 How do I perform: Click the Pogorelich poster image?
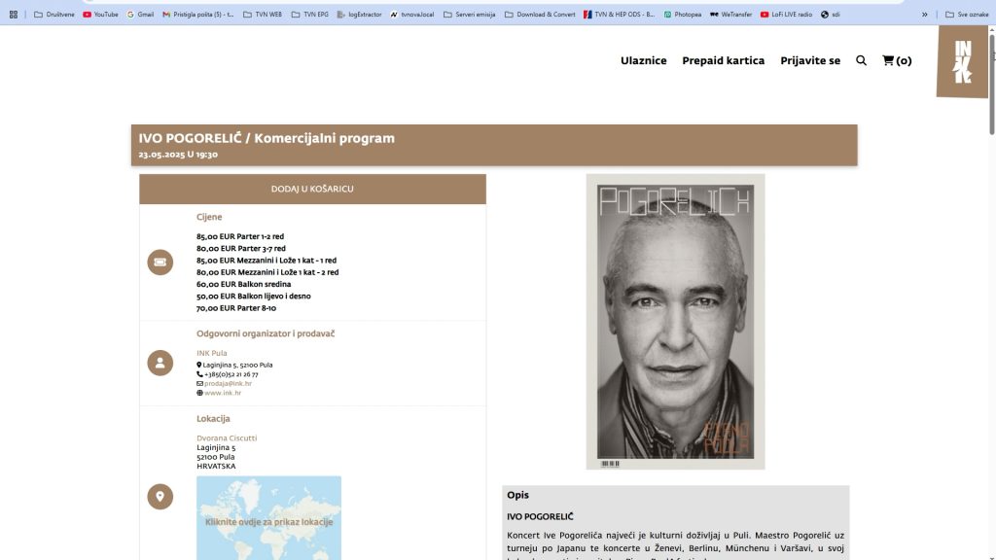click(675, 322)
